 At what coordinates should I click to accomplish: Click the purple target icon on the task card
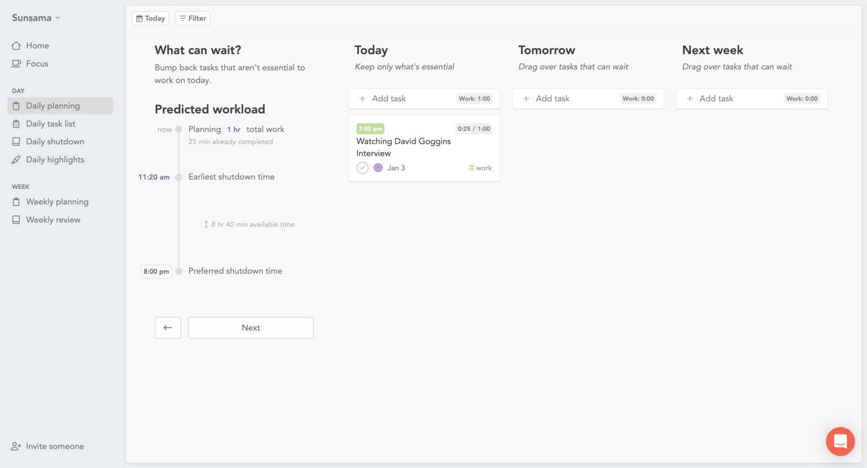(378, 167)
